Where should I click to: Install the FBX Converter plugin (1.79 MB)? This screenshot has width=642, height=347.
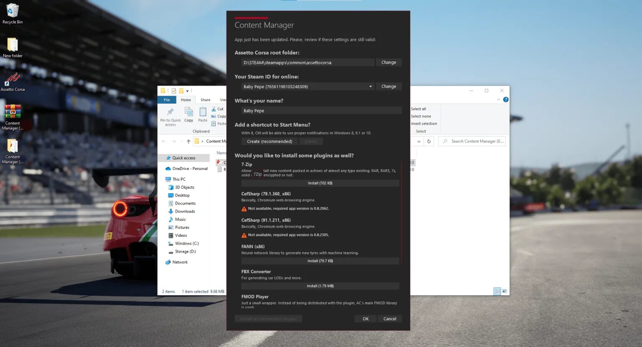coord(320,286)
